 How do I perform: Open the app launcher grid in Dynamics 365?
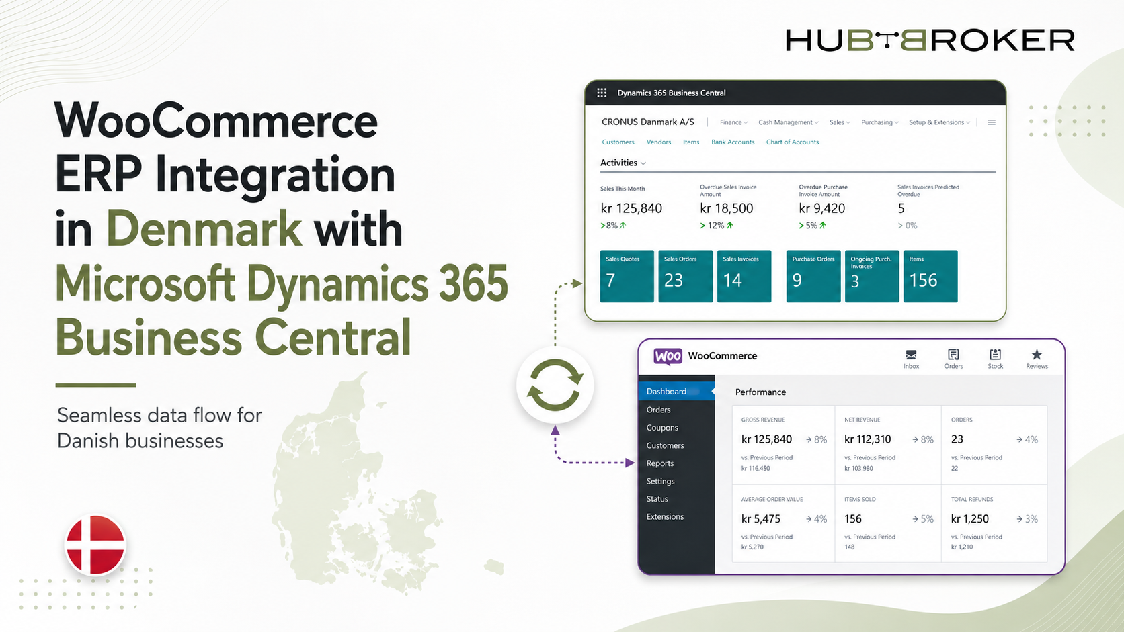tap(602, 93)
